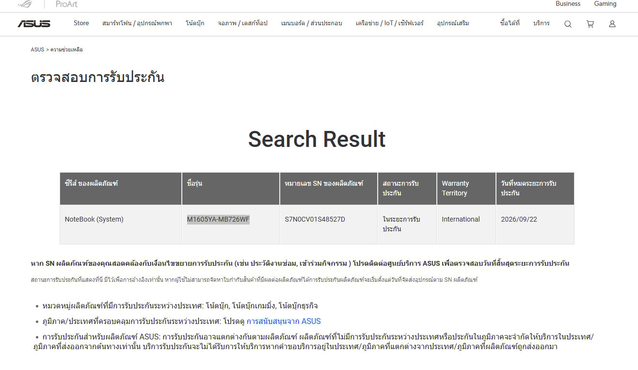
Task: Open the ซื้อได้ที่ menu
Action: [510, 23]
